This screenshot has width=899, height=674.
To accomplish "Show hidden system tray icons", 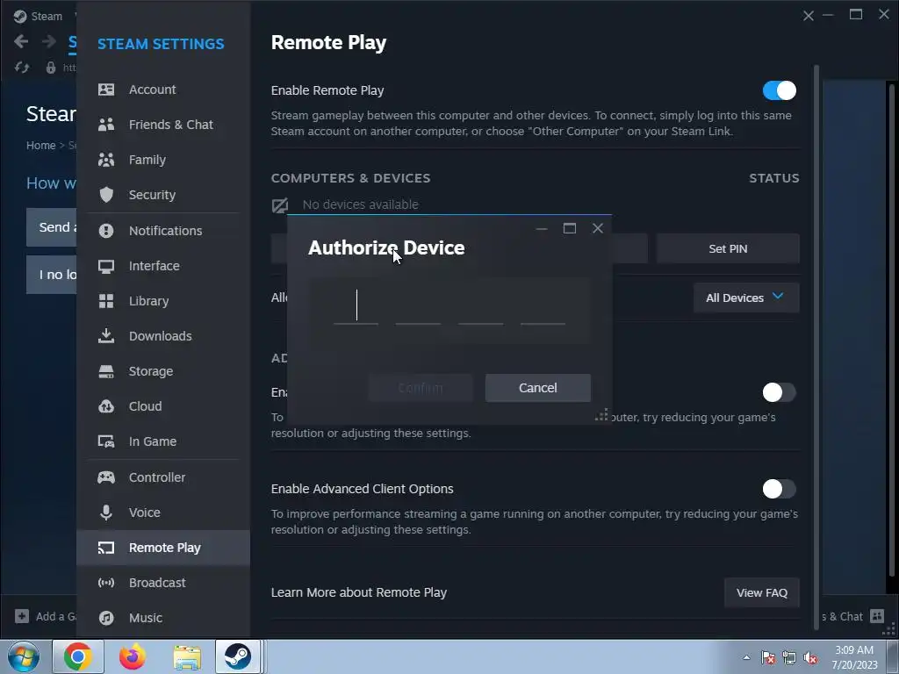I will click(x=746, y=657).
